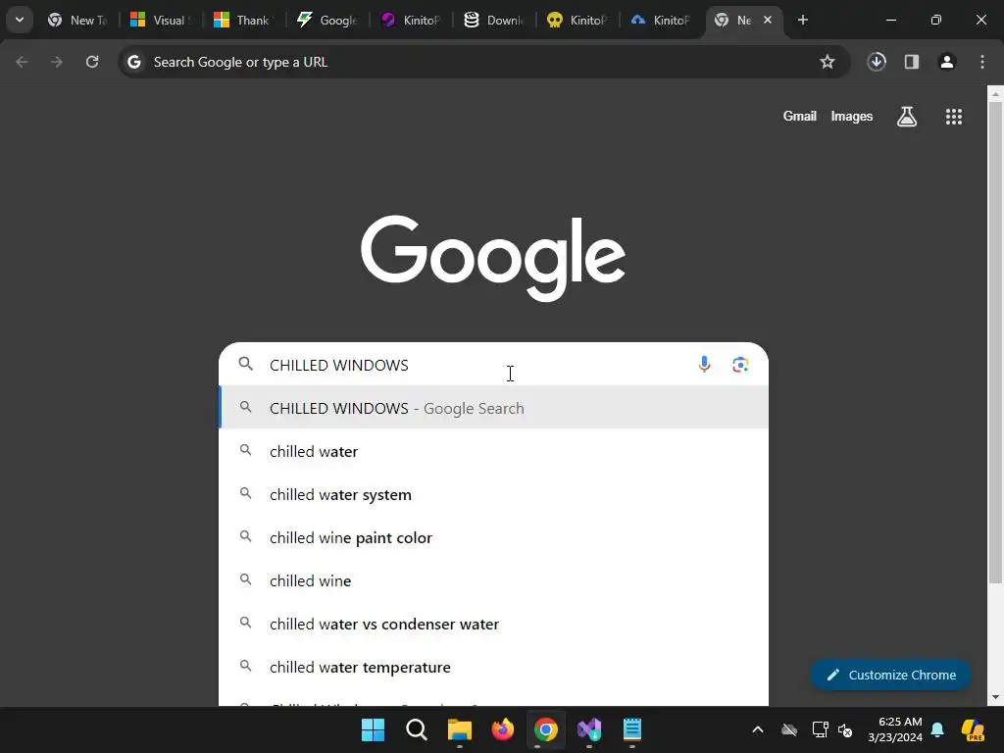Open the Windows Start menu
This screenshot has width=1004, height=753.
tap(373, 729)
